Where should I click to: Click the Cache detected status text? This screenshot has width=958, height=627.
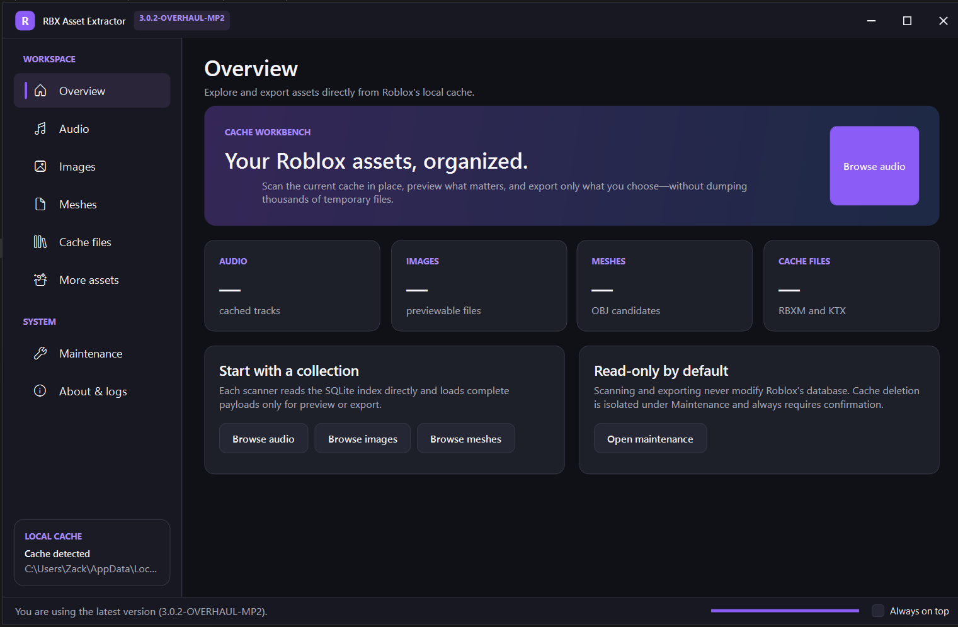(x=57, y=553)
